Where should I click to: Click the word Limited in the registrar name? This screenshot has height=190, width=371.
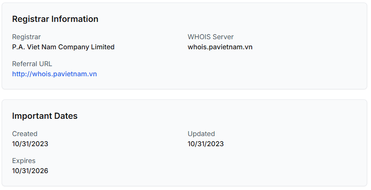pyautogui.click(x=103, y=47)
